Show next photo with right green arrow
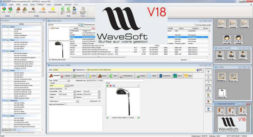253x137 pixels. (x=138, y=118)
